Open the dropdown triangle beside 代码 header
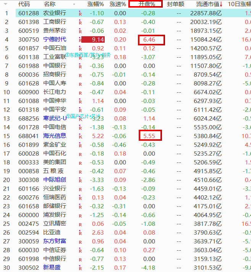251x272 pixels. click(x=6, y=4)
